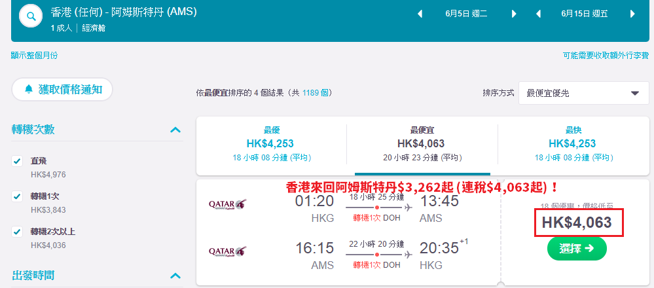The width and height of the screenshot is (654, 288).
Task: Open the 最便宜優先 sort dropdown
Action: pos(584,94)
